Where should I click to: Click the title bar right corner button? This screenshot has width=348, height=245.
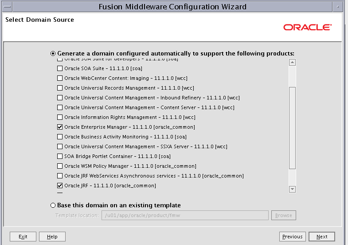[x=338, y=7]
